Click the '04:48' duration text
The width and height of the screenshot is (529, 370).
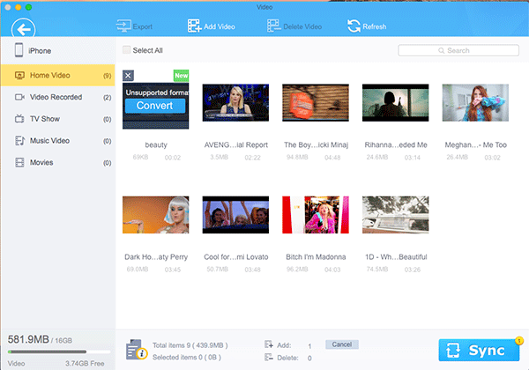tap(332, 158)
